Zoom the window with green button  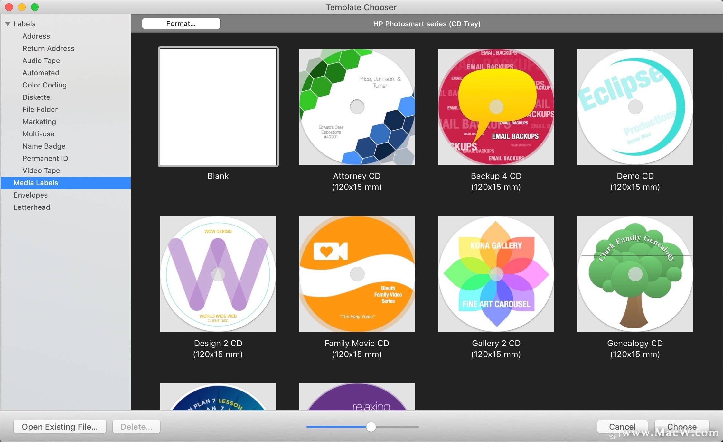click(x=35, y=7)
